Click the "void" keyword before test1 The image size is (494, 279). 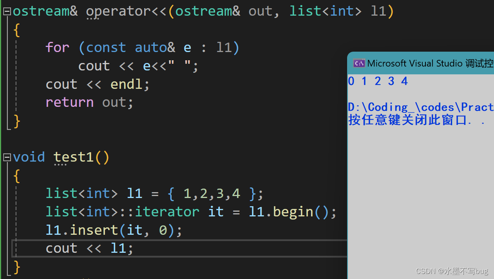(29, 157)
